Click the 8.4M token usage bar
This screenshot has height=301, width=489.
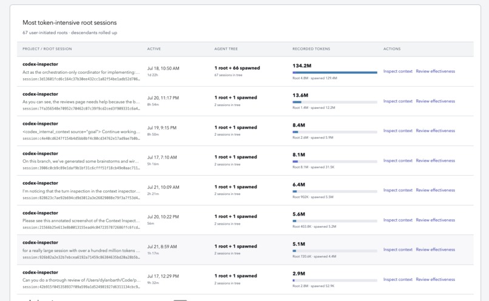tap(335, 132)
